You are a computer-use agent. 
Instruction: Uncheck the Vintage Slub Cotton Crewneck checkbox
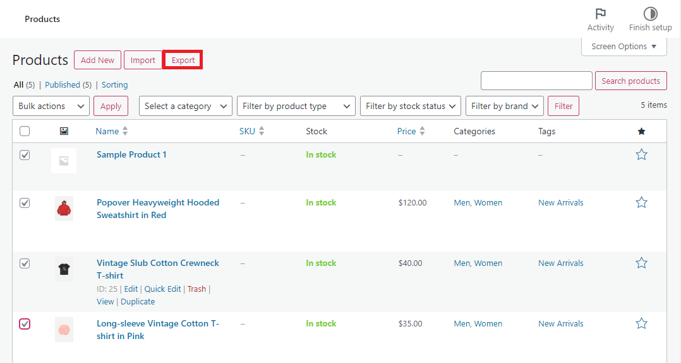pyautogui.click(x=25, y=263)
